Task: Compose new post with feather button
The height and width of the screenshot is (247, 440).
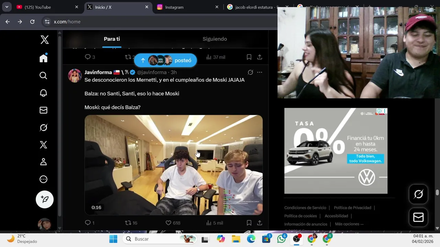Action: click(x=45, y=199)
